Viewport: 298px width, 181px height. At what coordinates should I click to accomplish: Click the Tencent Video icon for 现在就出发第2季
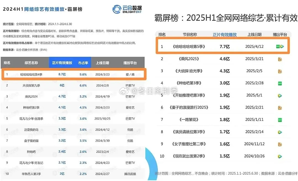[280, 156]
